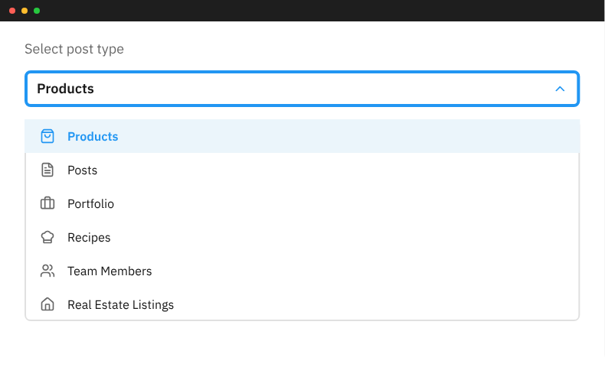This screenshot has width=605, height=367.
Task: Click the "Select post type" label
Action: click(74, 49)
